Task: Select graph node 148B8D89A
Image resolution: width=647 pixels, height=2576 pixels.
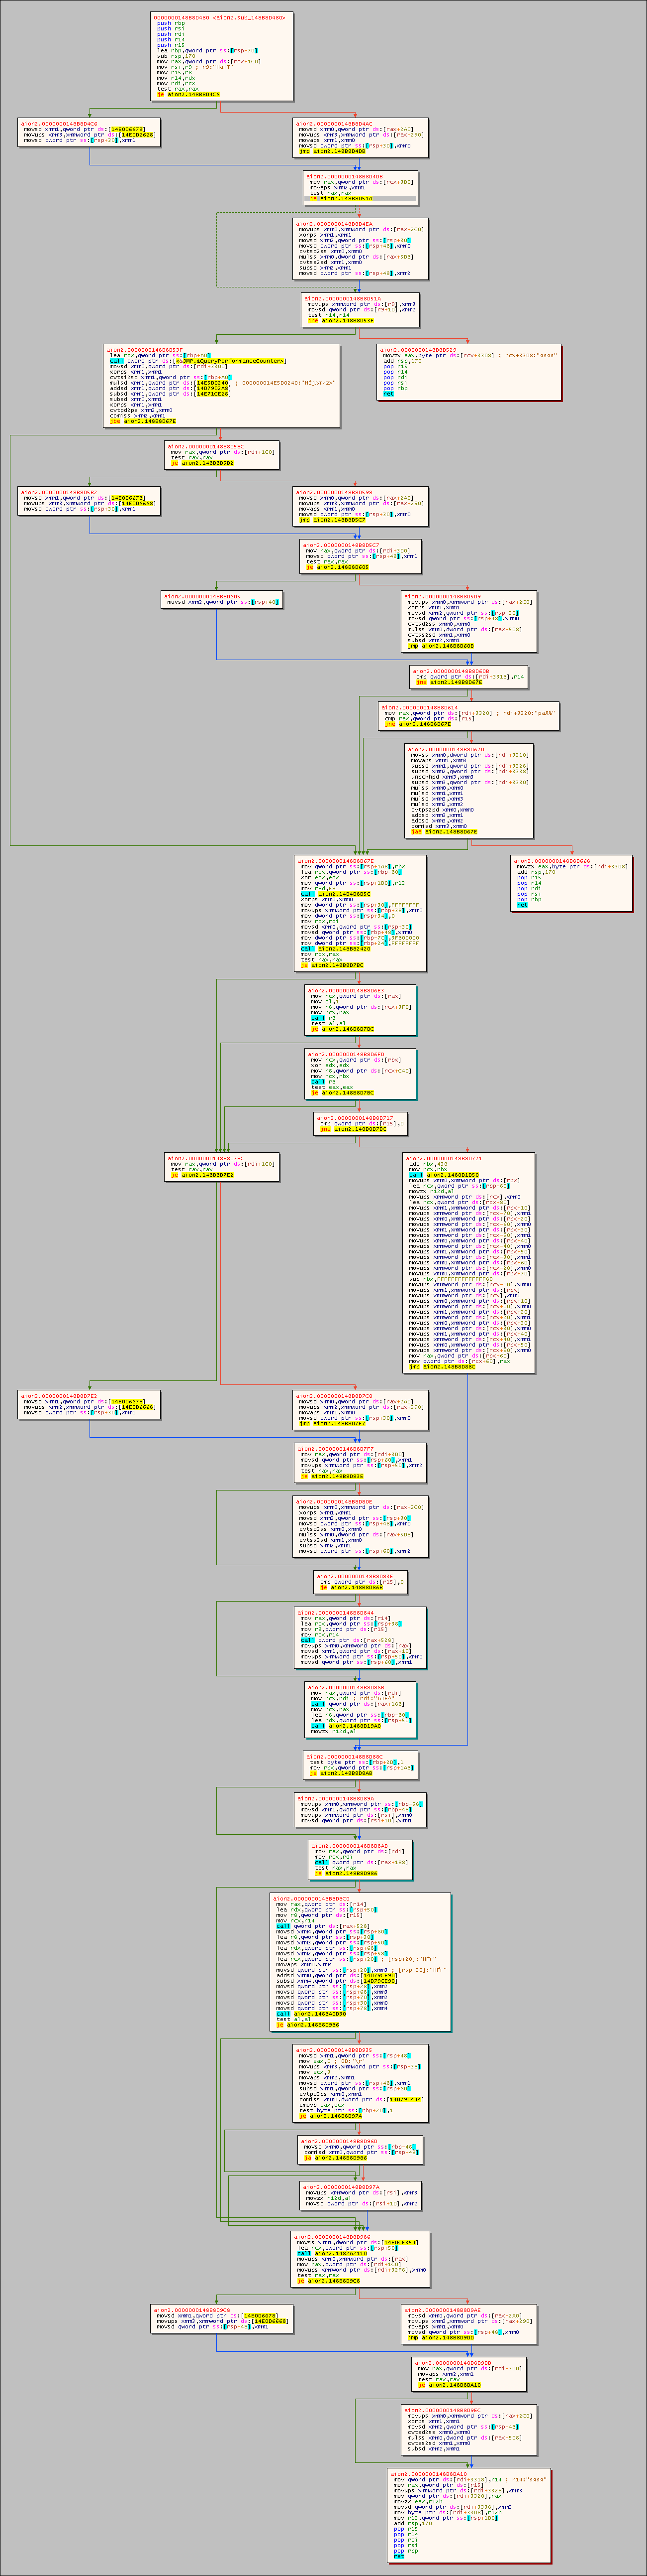Action: (x=361, y=1808)
